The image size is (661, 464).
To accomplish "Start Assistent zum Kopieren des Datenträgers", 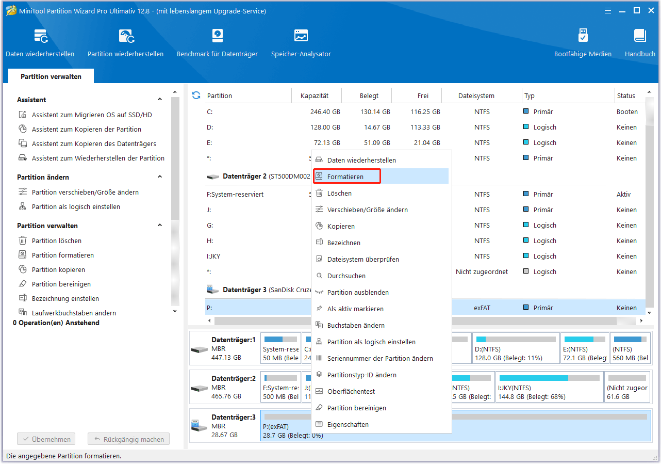I will 87,143.
